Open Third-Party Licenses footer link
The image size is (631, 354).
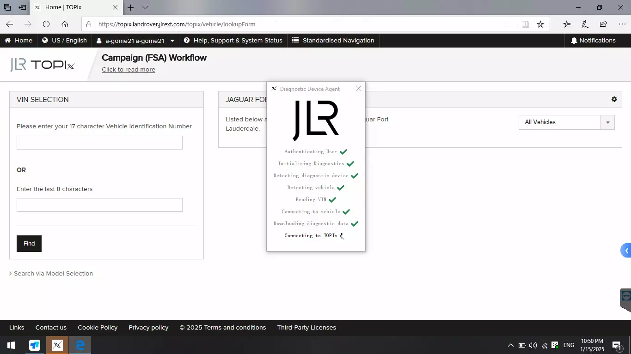coord(306,328)
